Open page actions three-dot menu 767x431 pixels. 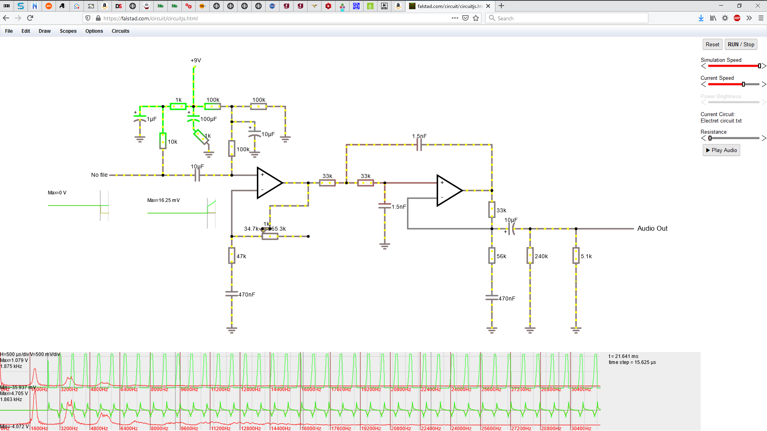point(455,18)
